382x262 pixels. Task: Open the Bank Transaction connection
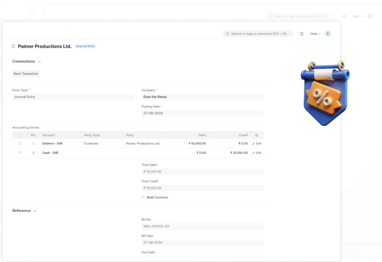26,74
